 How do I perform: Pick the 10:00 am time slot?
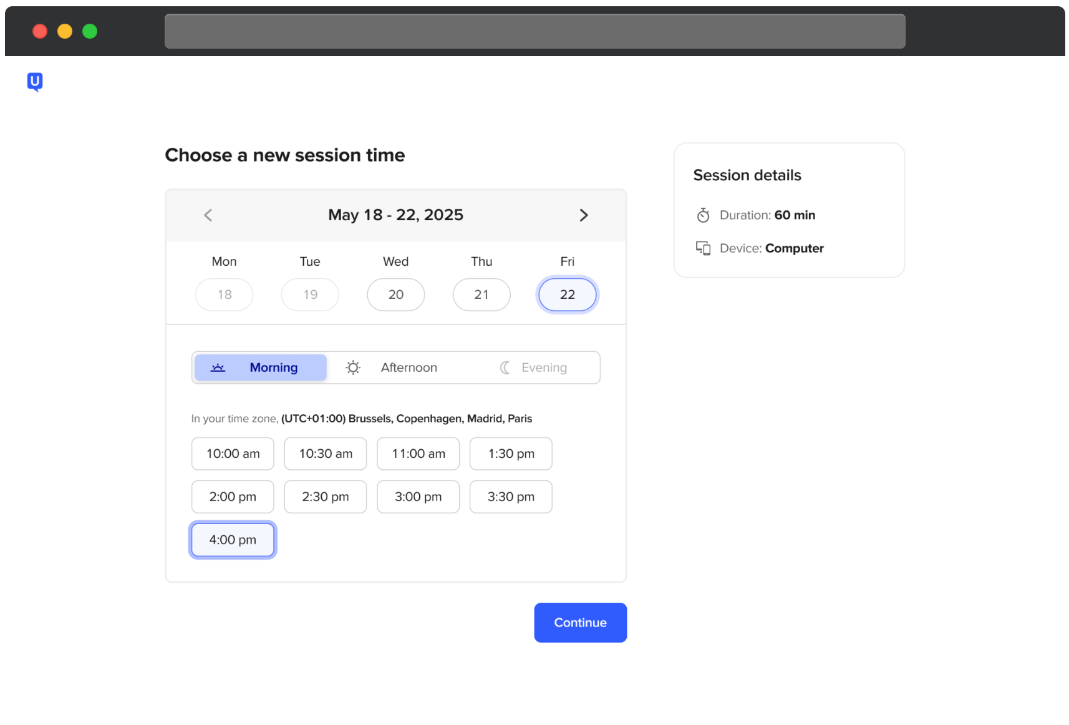[233, 454]
